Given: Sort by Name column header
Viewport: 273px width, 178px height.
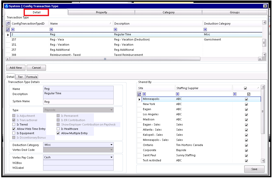Looking at the screenshot, I should 81,24.
